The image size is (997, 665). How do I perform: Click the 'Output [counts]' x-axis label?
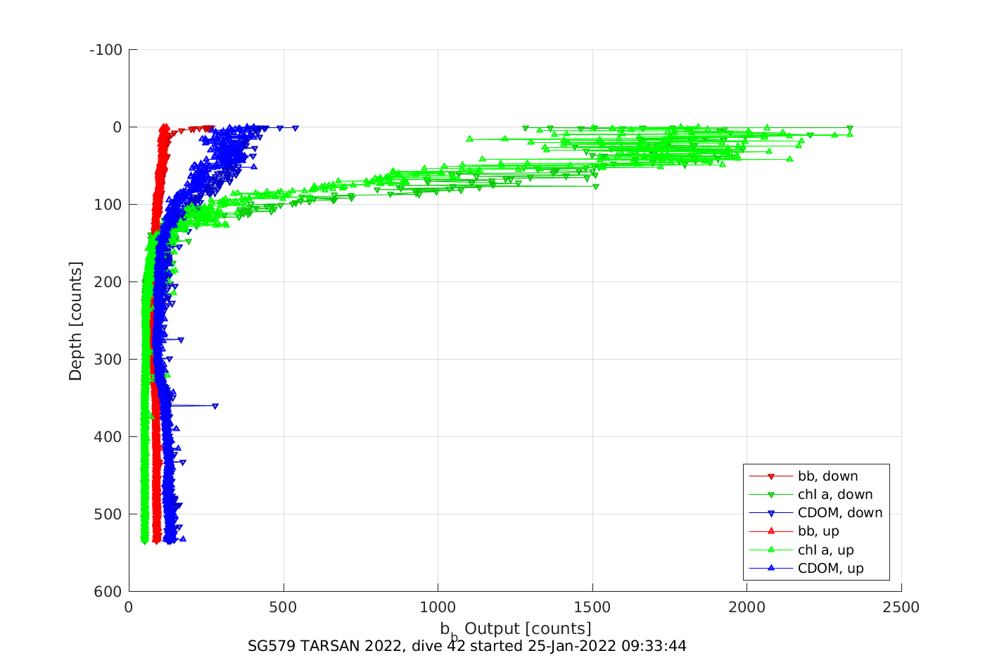coord(528,628)
